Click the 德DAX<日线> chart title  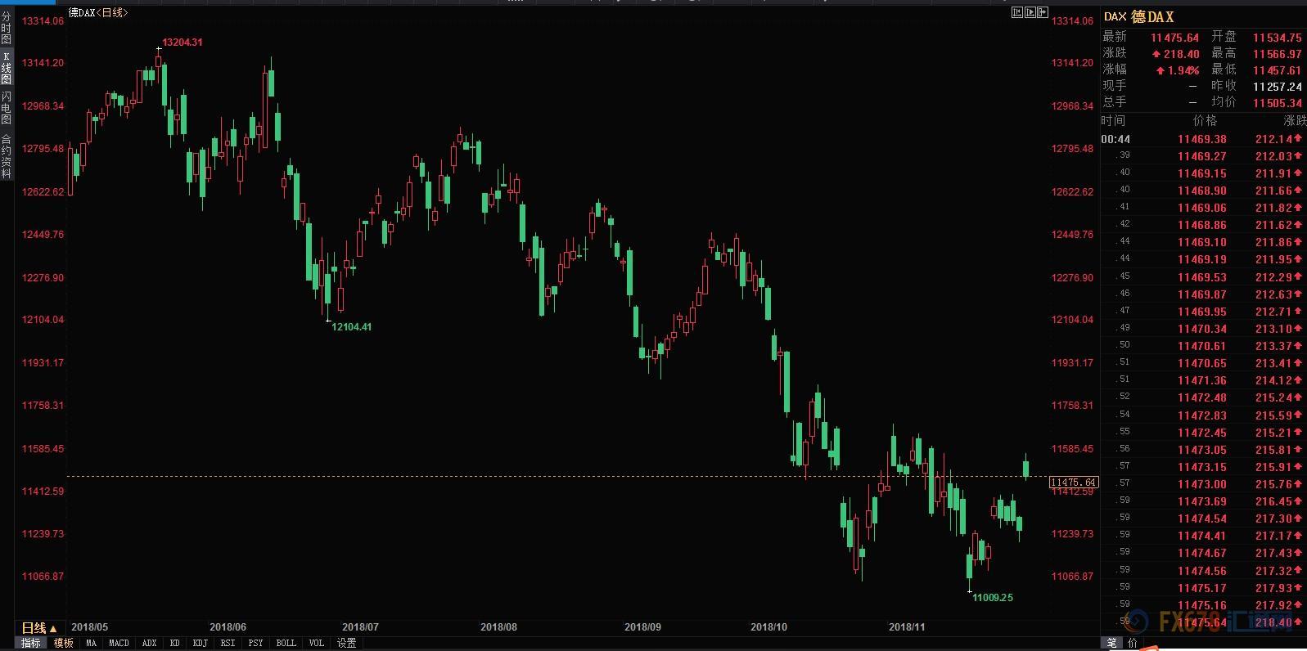point(98,13)
